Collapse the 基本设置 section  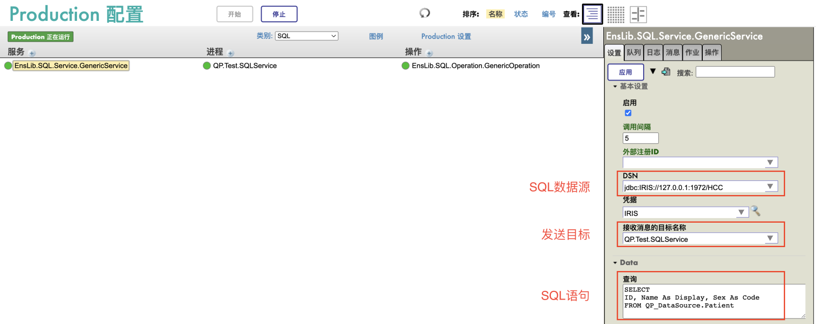pyautogui.click(x=615, y=87)
